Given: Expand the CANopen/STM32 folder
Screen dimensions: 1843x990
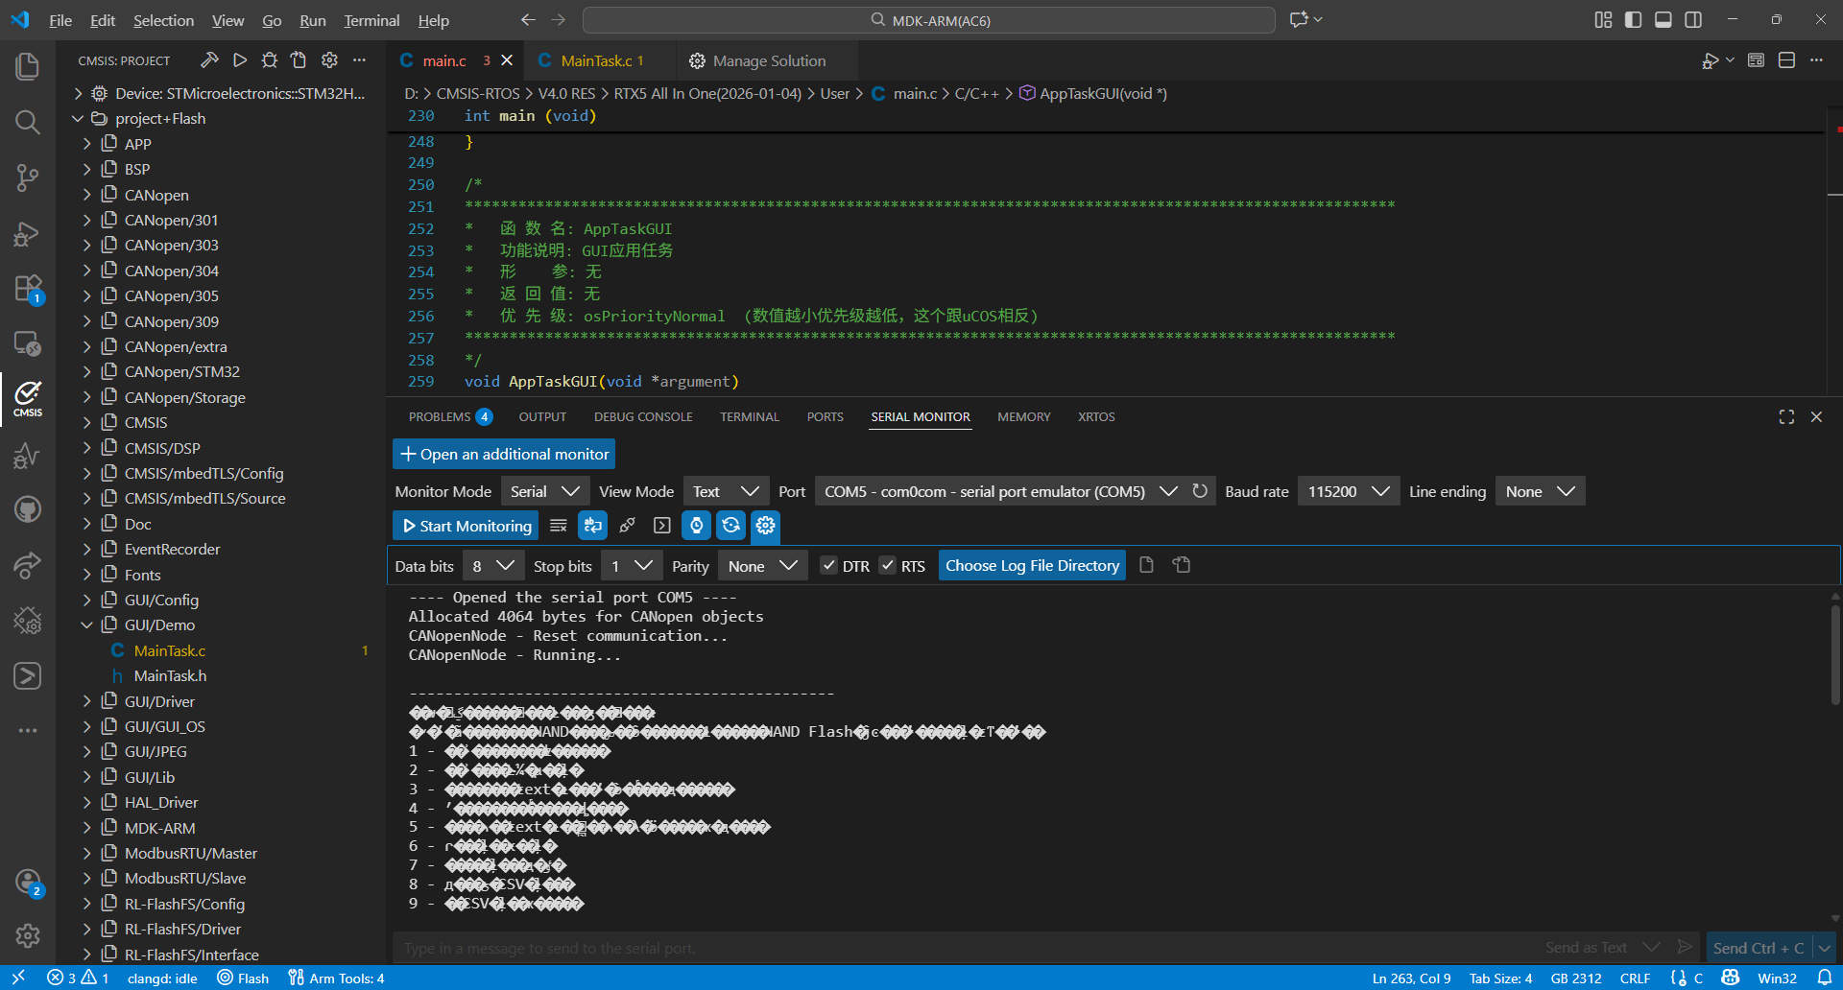Looking at the screenshot, I should coord(181,372).
